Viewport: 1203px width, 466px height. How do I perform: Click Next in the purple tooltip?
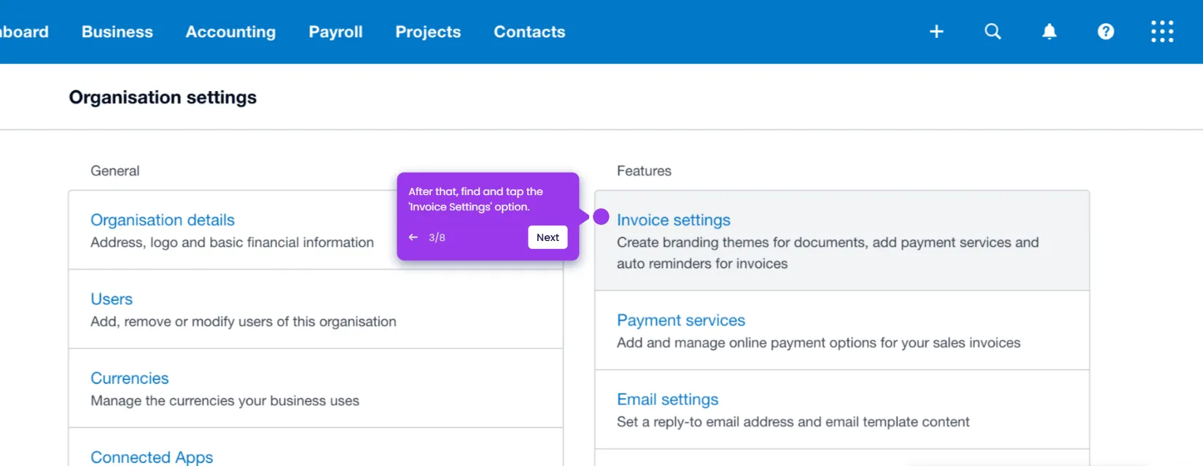[548, 237]
